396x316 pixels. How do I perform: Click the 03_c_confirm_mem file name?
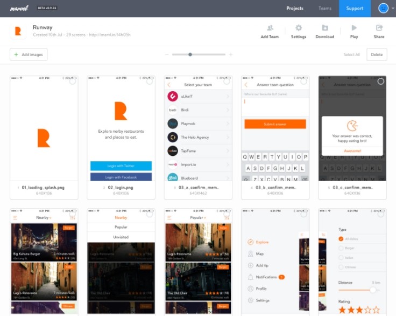(x=353, y=188)
